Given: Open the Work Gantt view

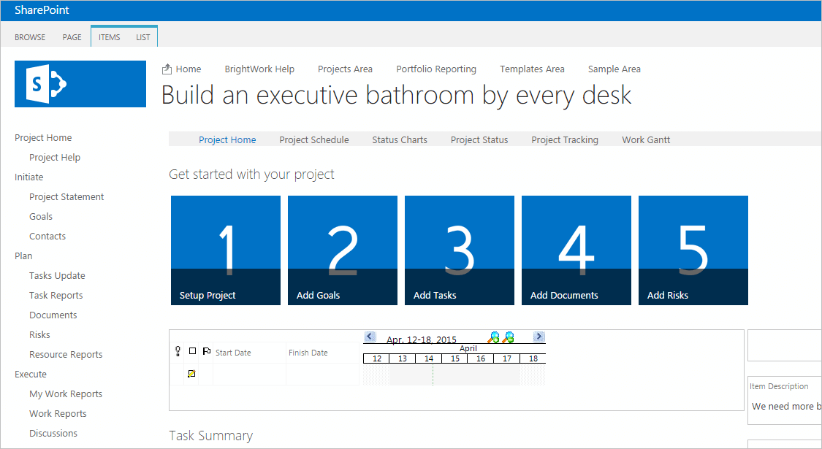Looking at the screenshot, I should pyautogui.click(x=646, y=139).
